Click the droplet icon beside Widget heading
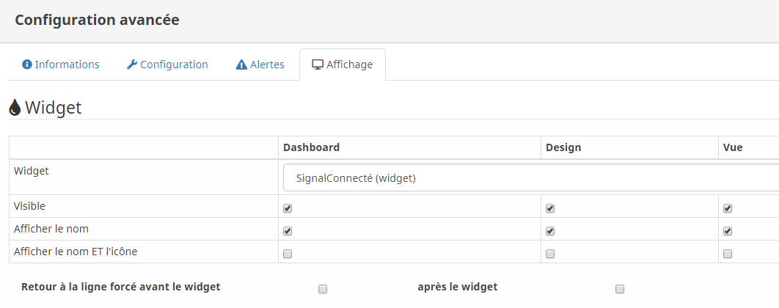Viewport: 779px width, 308px height. [15, 107]
